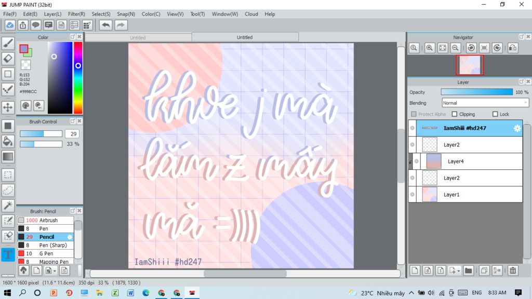Click the Undo arrow

[x=106, y=25]
